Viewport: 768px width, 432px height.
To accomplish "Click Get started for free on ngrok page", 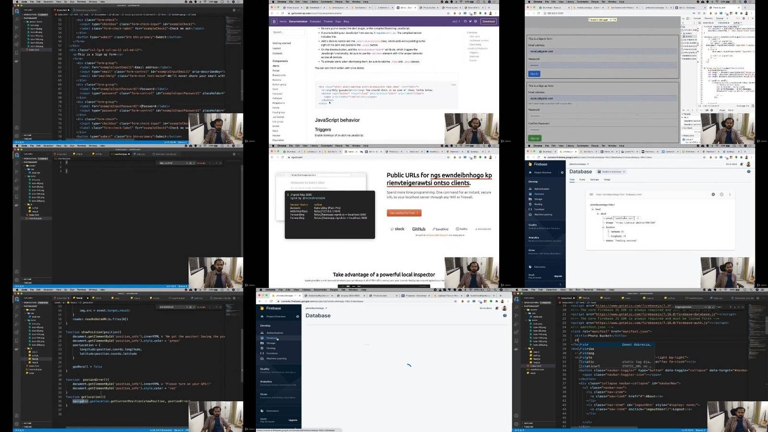I will point(404,213).
